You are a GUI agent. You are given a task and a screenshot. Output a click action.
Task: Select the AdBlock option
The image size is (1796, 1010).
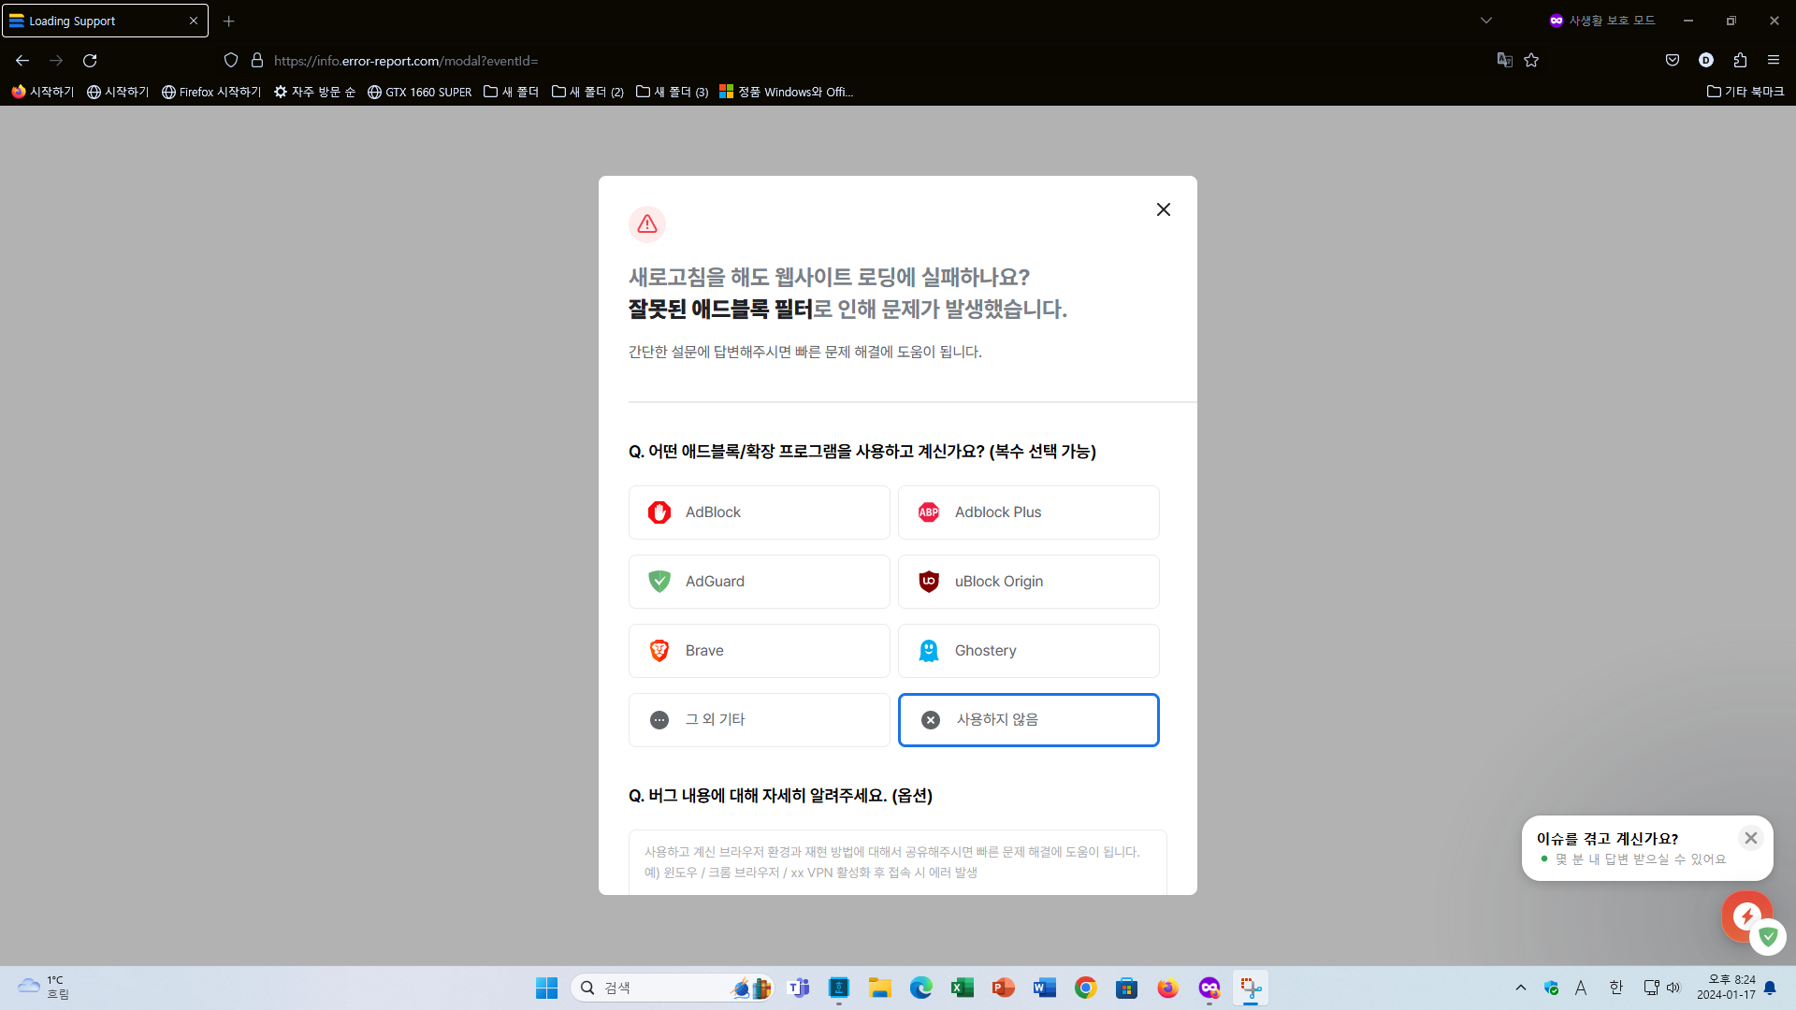[759, 512]
